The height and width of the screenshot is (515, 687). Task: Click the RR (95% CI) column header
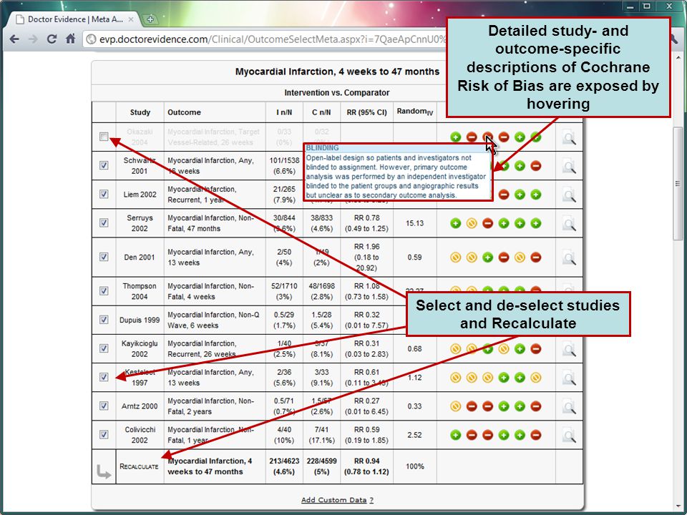tap(366, 112)
